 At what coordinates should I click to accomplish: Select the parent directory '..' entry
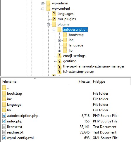(x=8, y=88)
